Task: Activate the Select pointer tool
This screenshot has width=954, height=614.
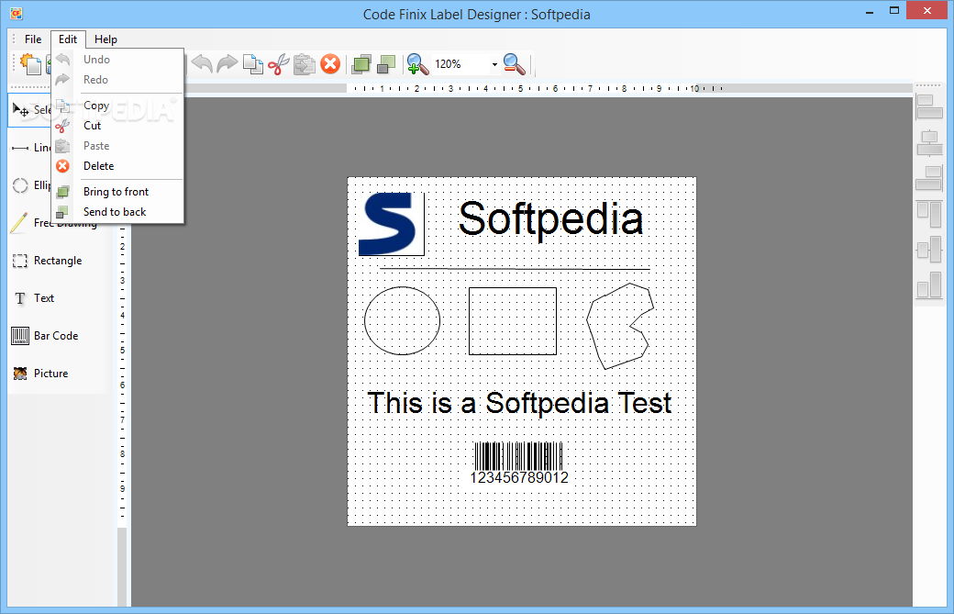Action: click(29, 109)
